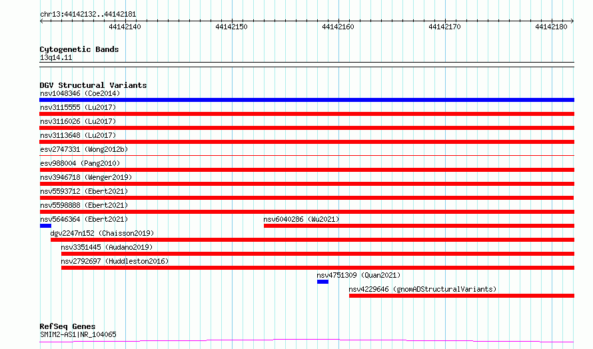Click the Cytogenetic Bands track title

point(79,49)
